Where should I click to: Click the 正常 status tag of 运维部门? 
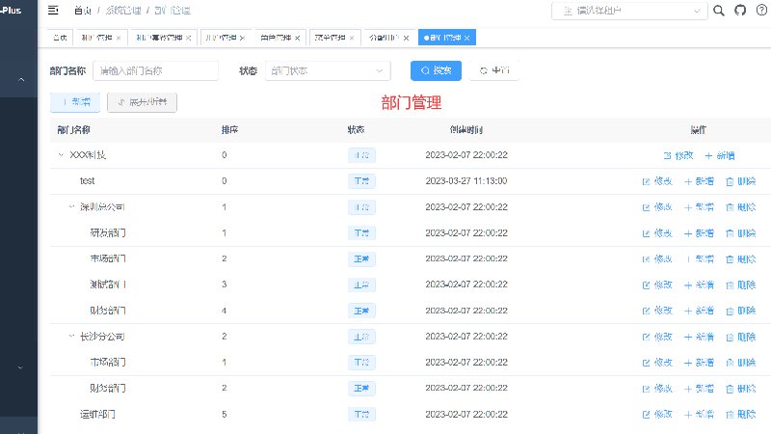pyautogui.click(x=361, y=415)
